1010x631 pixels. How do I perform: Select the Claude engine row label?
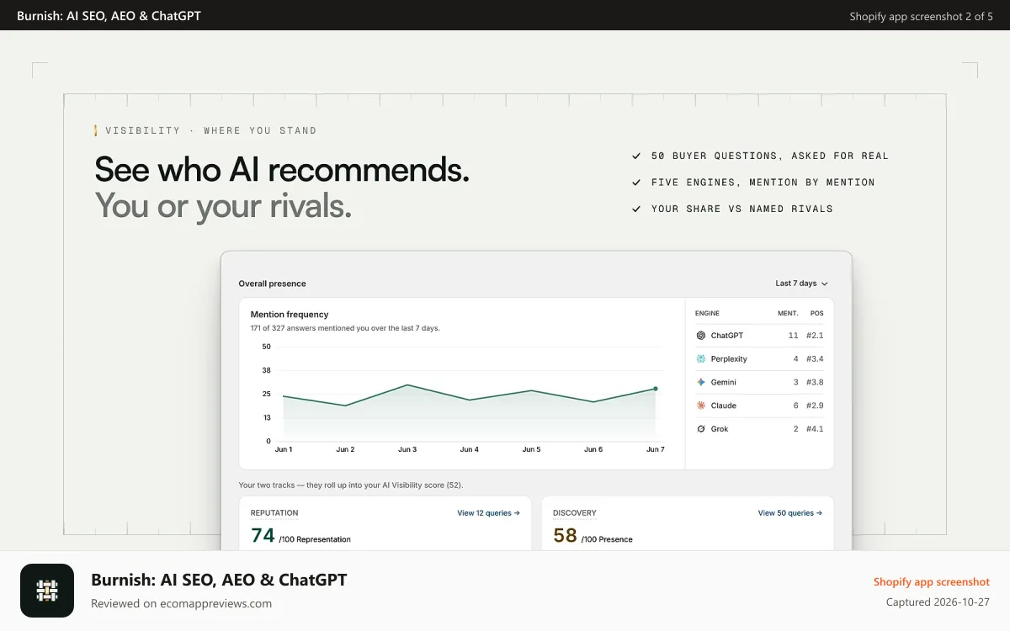pos(724,406)
